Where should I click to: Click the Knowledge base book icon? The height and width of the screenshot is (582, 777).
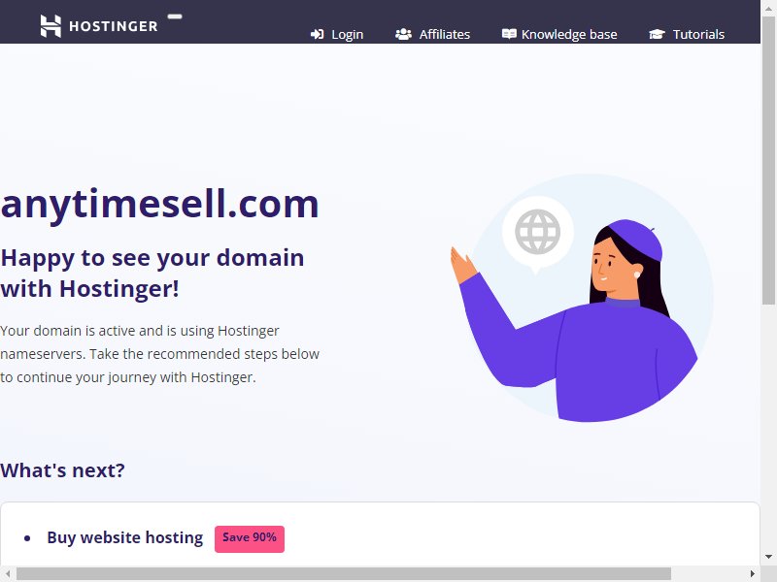[x=509, y=34]
